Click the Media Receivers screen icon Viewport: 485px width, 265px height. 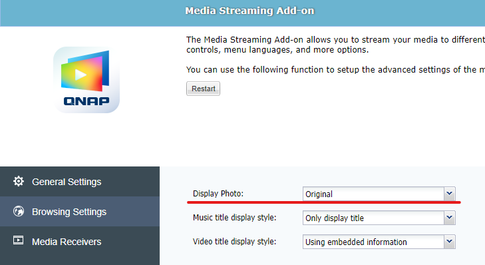coord(18,240)
